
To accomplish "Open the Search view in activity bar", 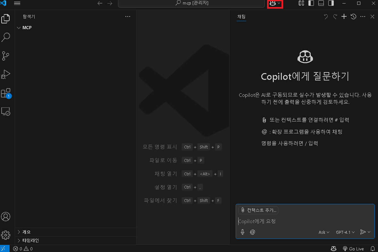I will tap(5, 37).
